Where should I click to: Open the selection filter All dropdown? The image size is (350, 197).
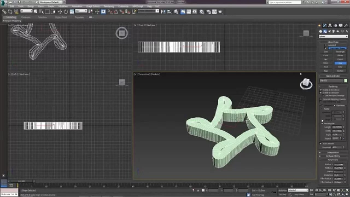coord(27,11)
